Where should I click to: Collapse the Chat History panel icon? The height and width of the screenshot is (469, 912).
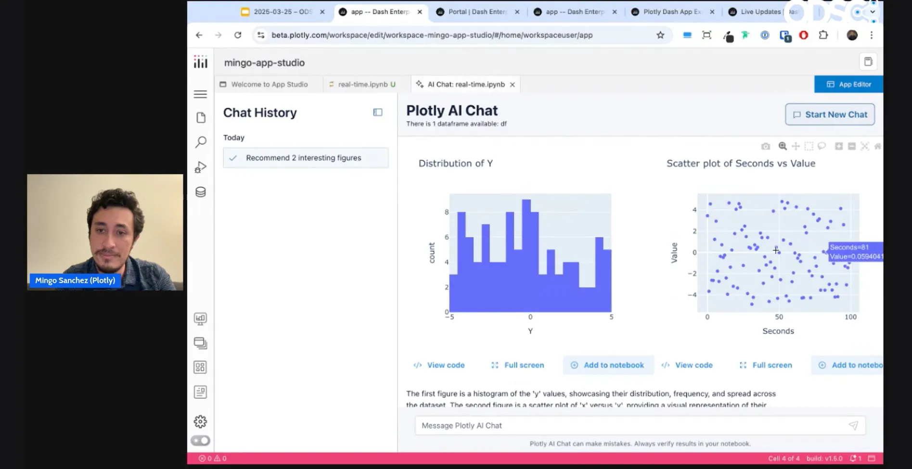(378, 112)
